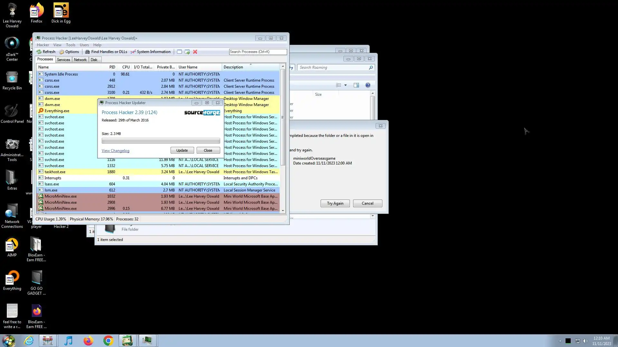Click the Search Processes input field

click(x=257, y=52)
